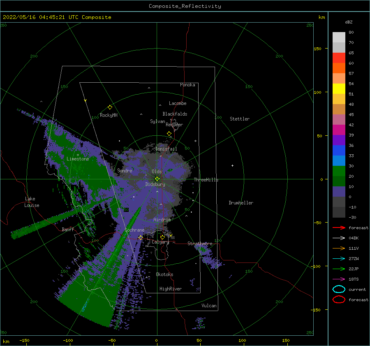Click the RockyMH label

pyautogui.click(x=109, y=115)
